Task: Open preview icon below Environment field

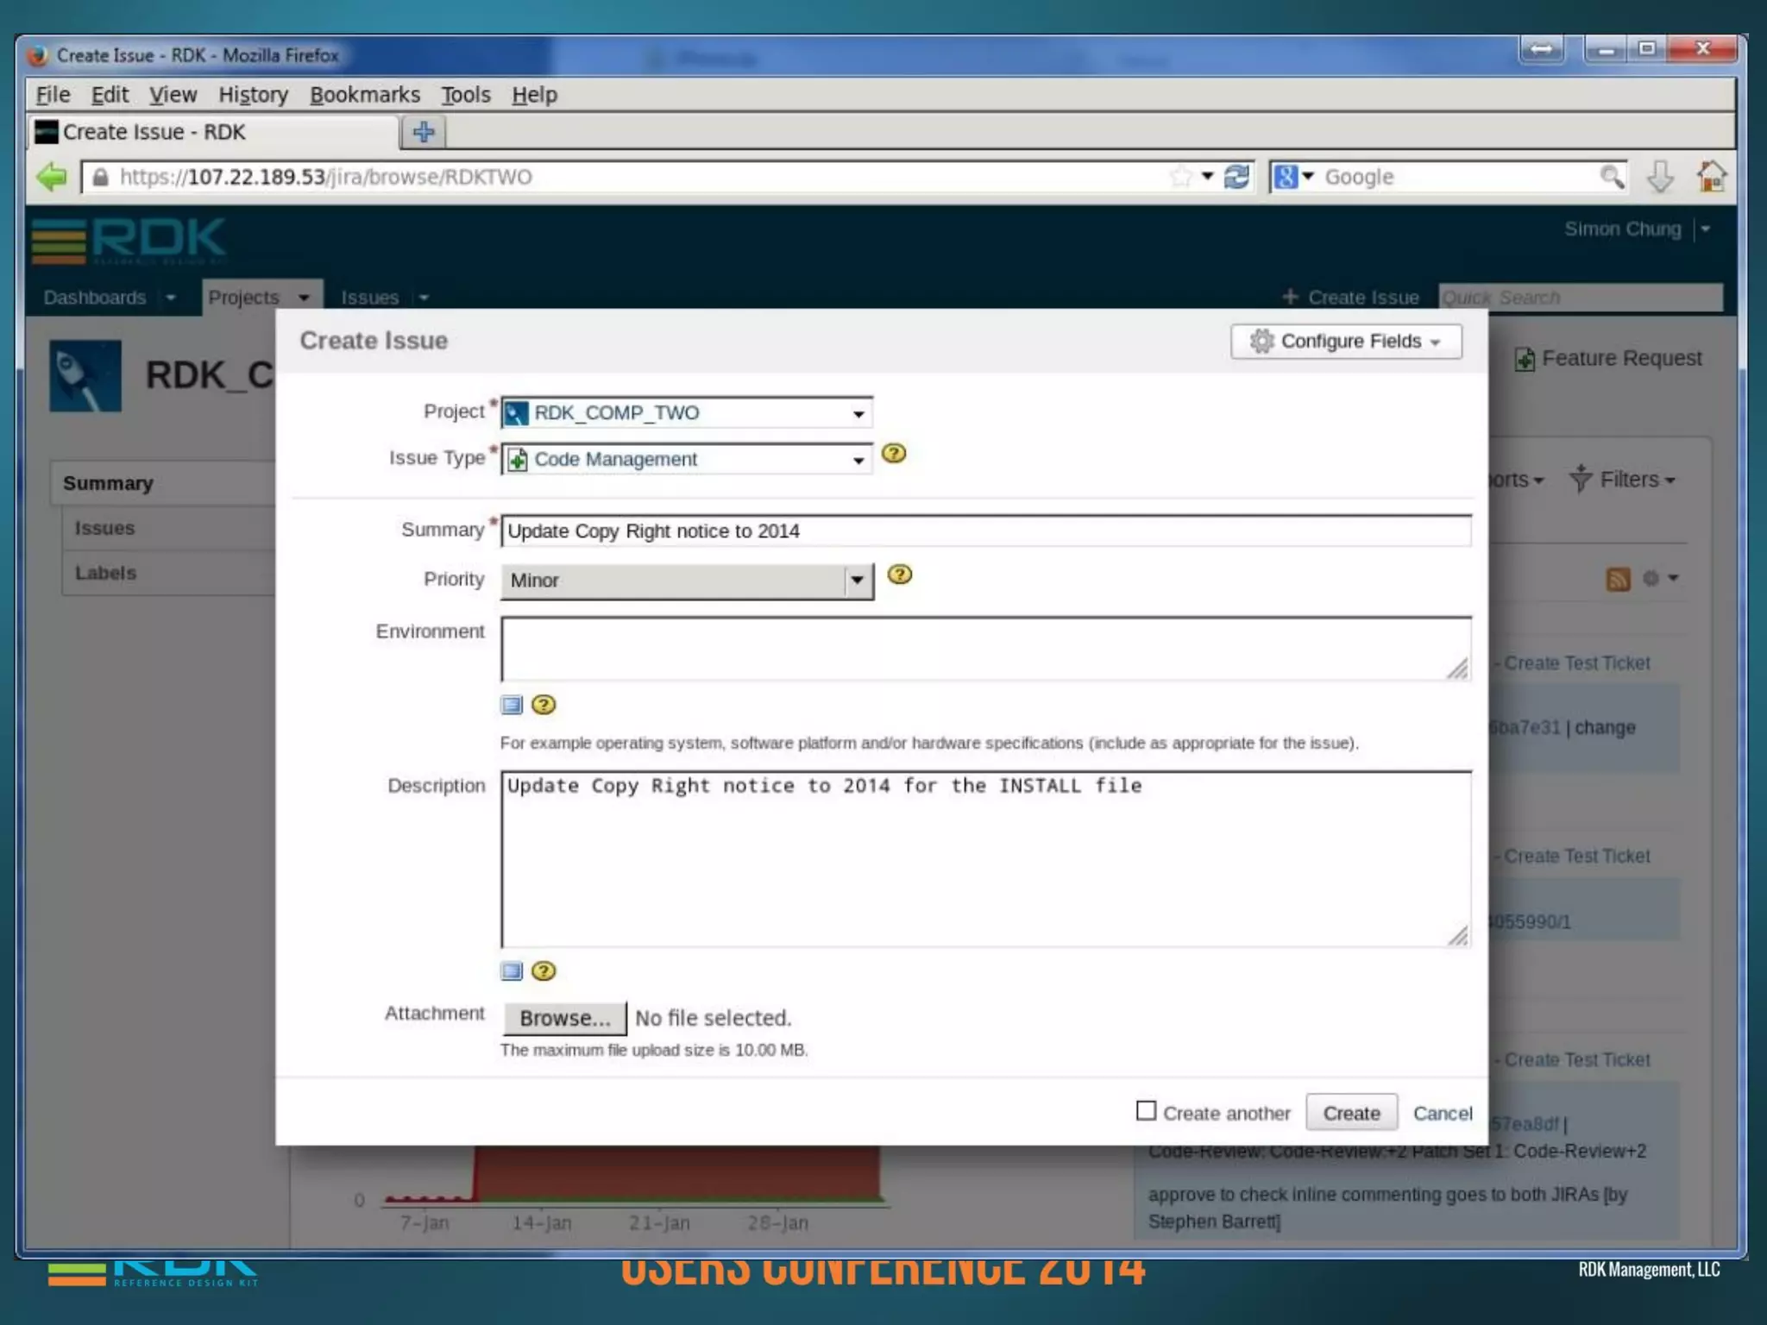Action: 512,706
